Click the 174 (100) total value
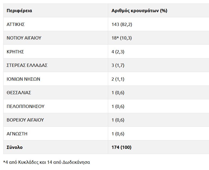The height and width of the screenshot is (170, 209). pyautogui.click(x=121, y=147)
